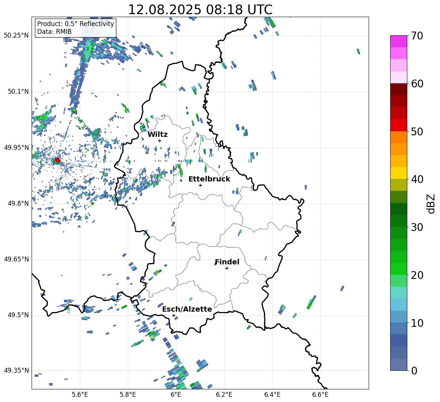Screen dimensions: 440x402
Task: Click the longitude label 6°E
Action: [176, 395]
